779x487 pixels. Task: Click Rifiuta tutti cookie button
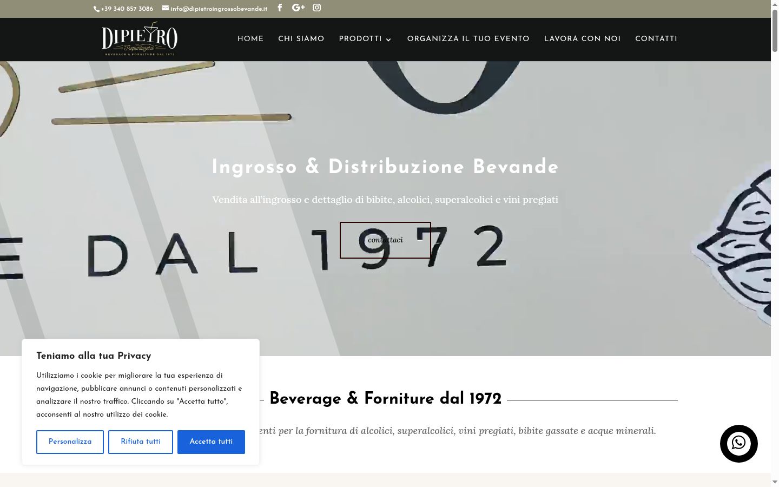pos(141,442)
